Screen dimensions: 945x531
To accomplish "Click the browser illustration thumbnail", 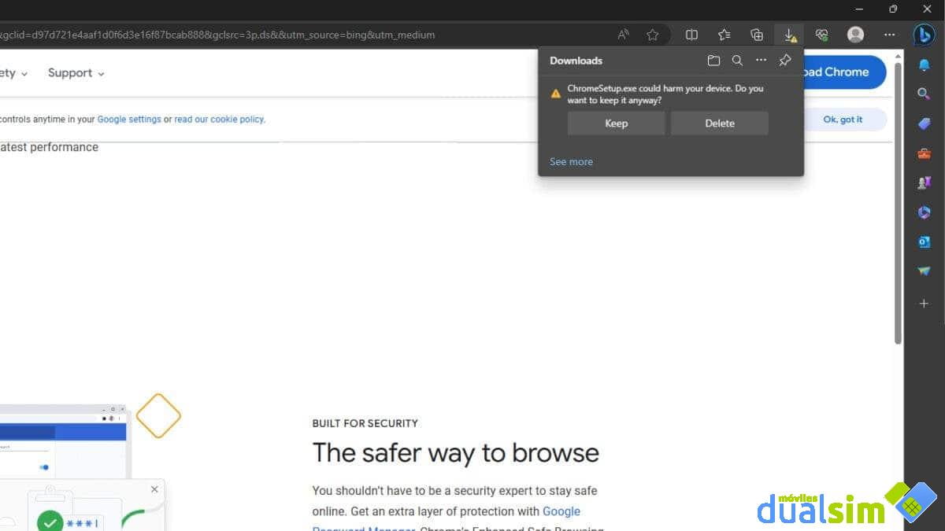I will pyautogui.click(x=64, y=441).
